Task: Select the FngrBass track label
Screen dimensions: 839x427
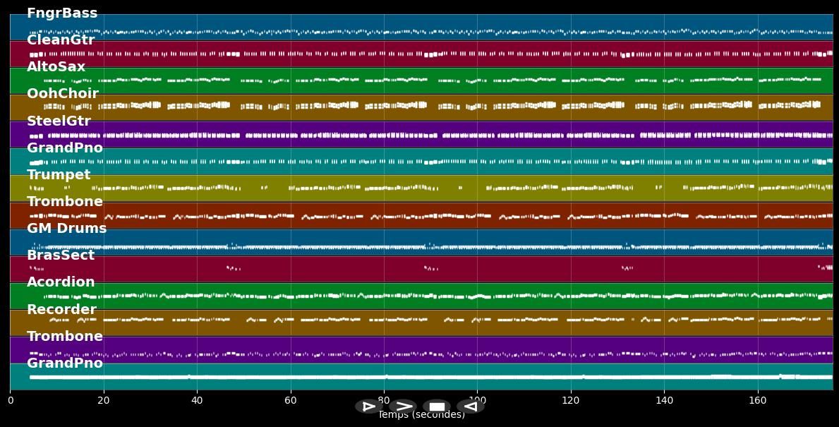Action: point(62,13)
